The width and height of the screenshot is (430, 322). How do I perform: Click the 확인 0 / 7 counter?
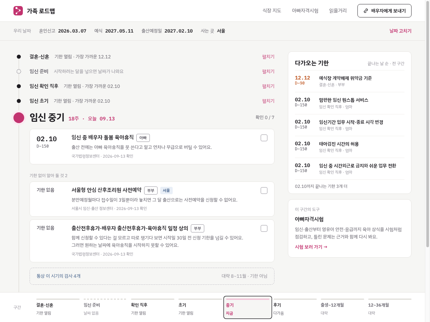click(265, 117)
